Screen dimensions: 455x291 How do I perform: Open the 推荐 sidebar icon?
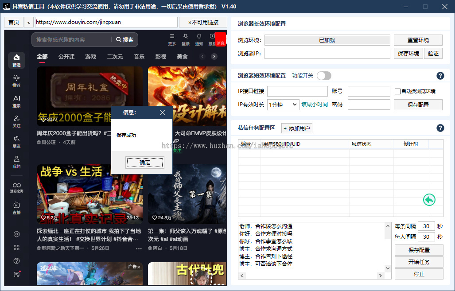(16, 81)
